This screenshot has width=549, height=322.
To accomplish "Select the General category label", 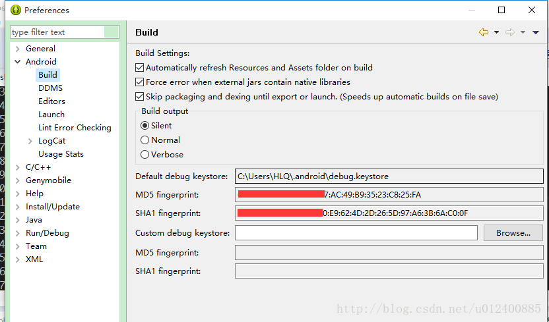I will (40, 49).
